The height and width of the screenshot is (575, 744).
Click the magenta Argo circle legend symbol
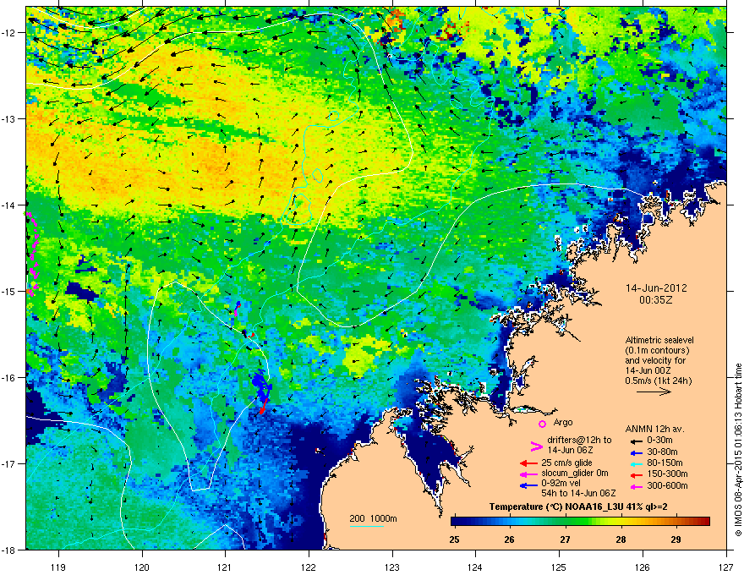coord(542,424)
